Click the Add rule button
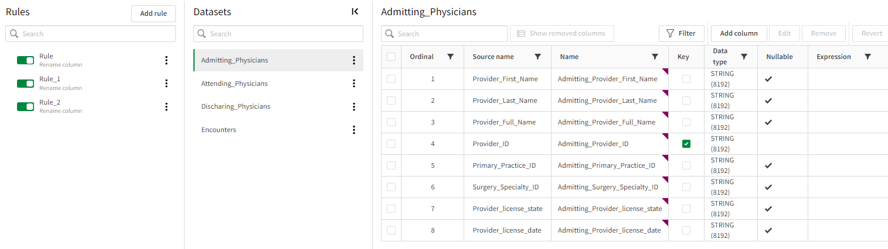 point(154,13)
